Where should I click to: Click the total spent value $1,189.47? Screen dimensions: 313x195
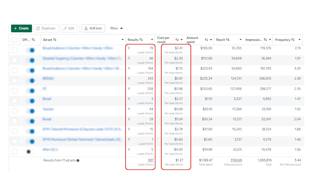[206, 160]
